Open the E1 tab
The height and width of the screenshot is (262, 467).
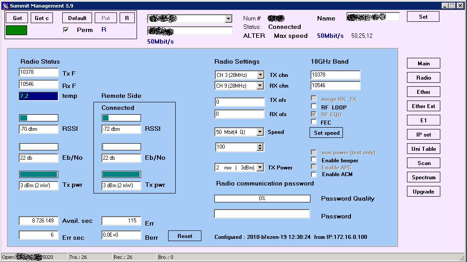click(x=423, y=120)
